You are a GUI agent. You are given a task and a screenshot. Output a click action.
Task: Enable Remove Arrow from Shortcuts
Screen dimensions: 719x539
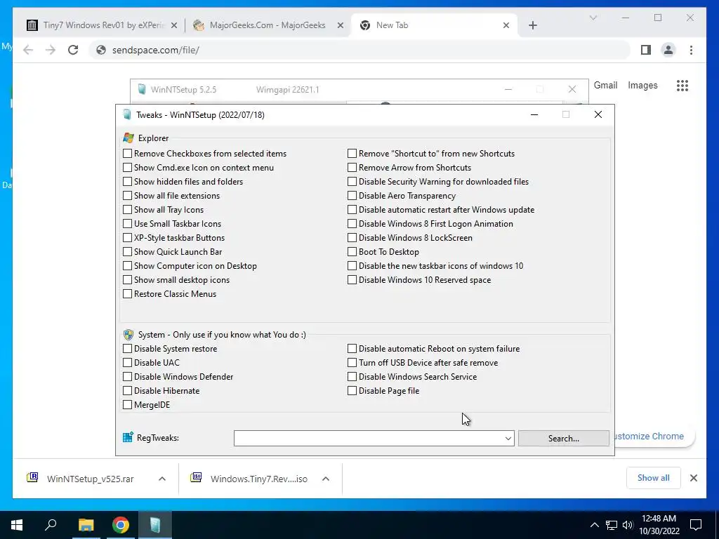point(352,167)
